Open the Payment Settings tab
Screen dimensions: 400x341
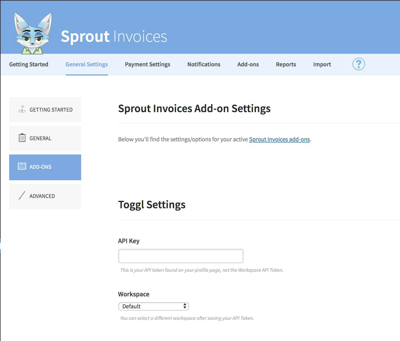coord(147,64)
